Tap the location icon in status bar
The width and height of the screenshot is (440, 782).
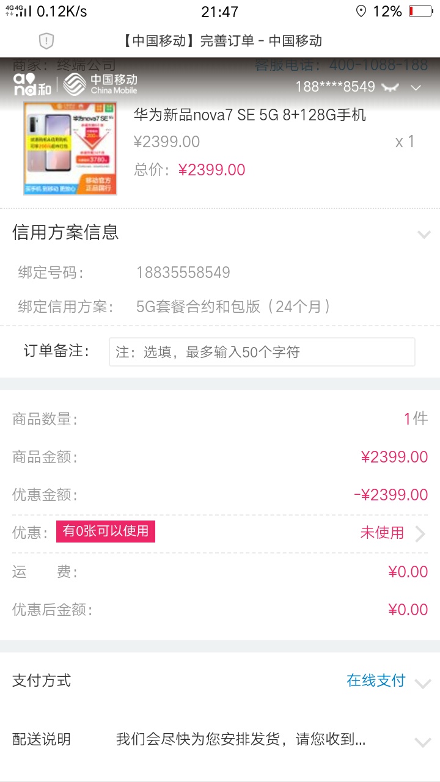(x=361, y=11)
